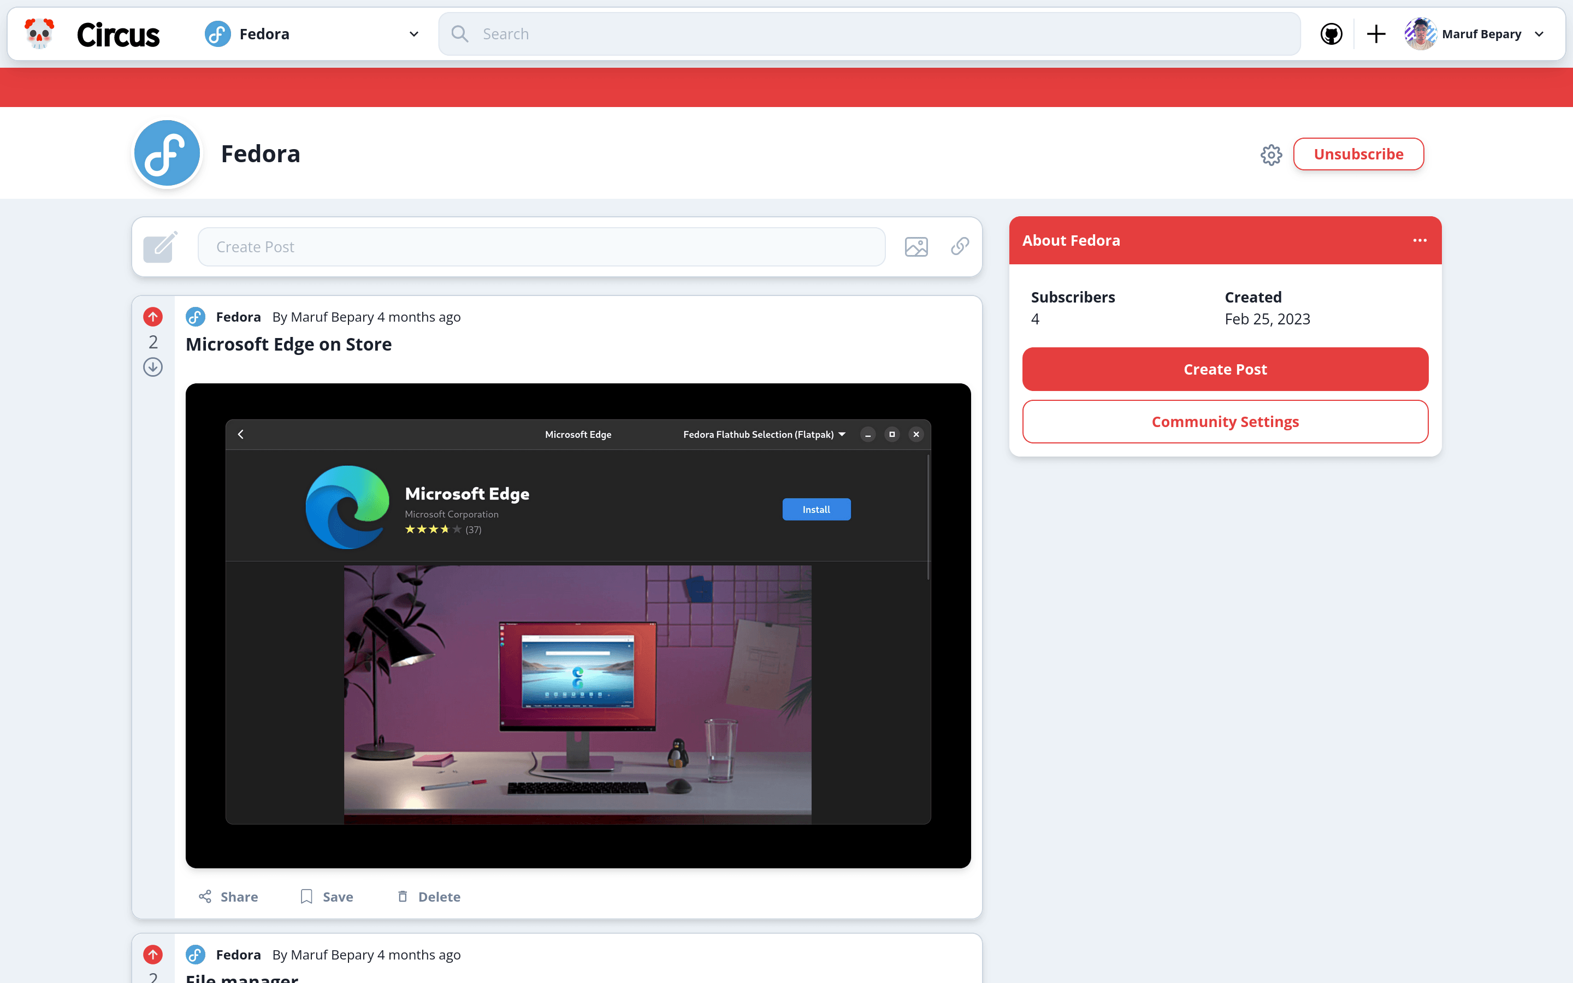Click the Circus skull logo icon

pyautogui.click(x=39, y=33)
